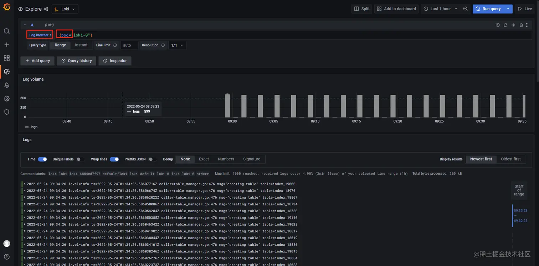539x266 pixels.
Task: Click the 09:35:23 — 09:32:25 log range
Action: click(520, 216)
